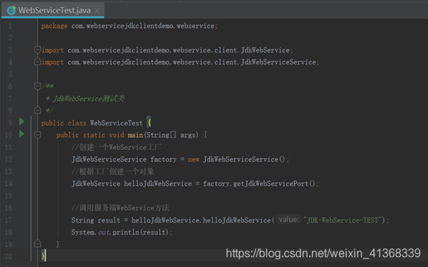This screenshot has height=267, width=428.
Task: Click the Java class icon on WebServiceTest.java tab
Action: [11, 10]
